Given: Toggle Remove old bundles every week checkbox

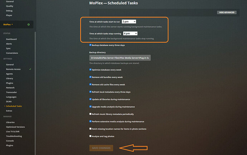Looking at the screenshot, I should (91, 77).
